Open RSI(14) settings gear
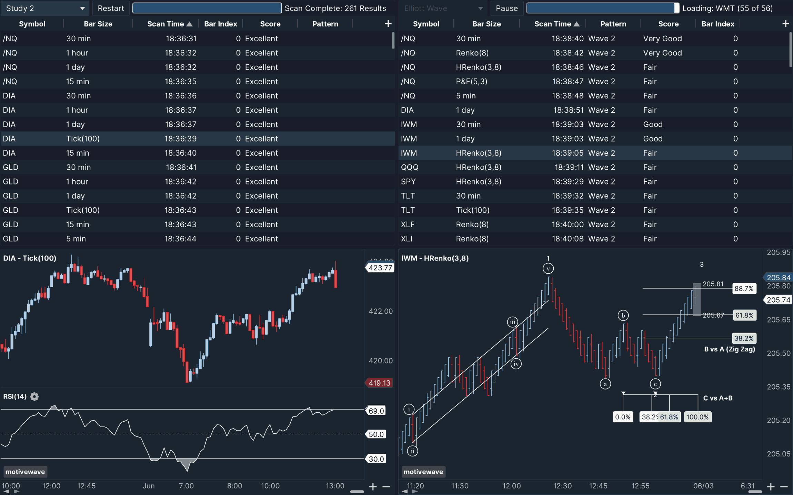 (34, 397)
